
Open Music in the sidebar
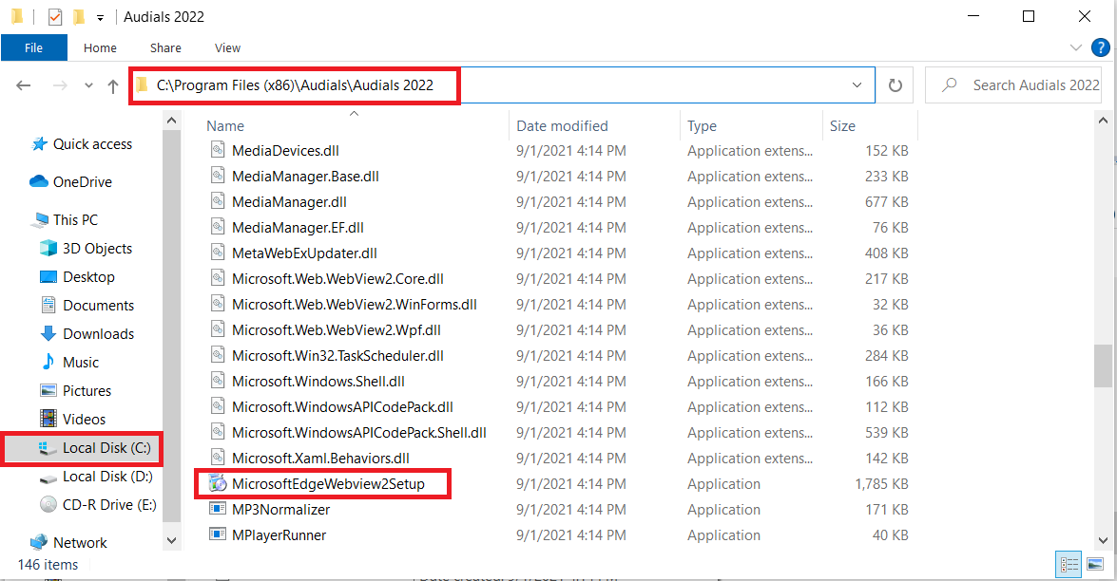(x=69, y=362)
